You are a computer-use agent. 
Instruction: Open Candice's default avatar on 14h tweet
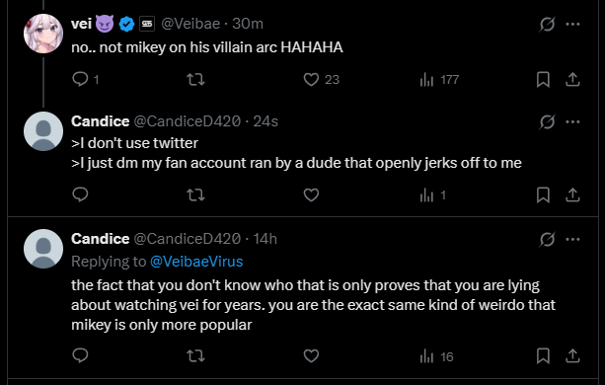click(x=43, y=249)
